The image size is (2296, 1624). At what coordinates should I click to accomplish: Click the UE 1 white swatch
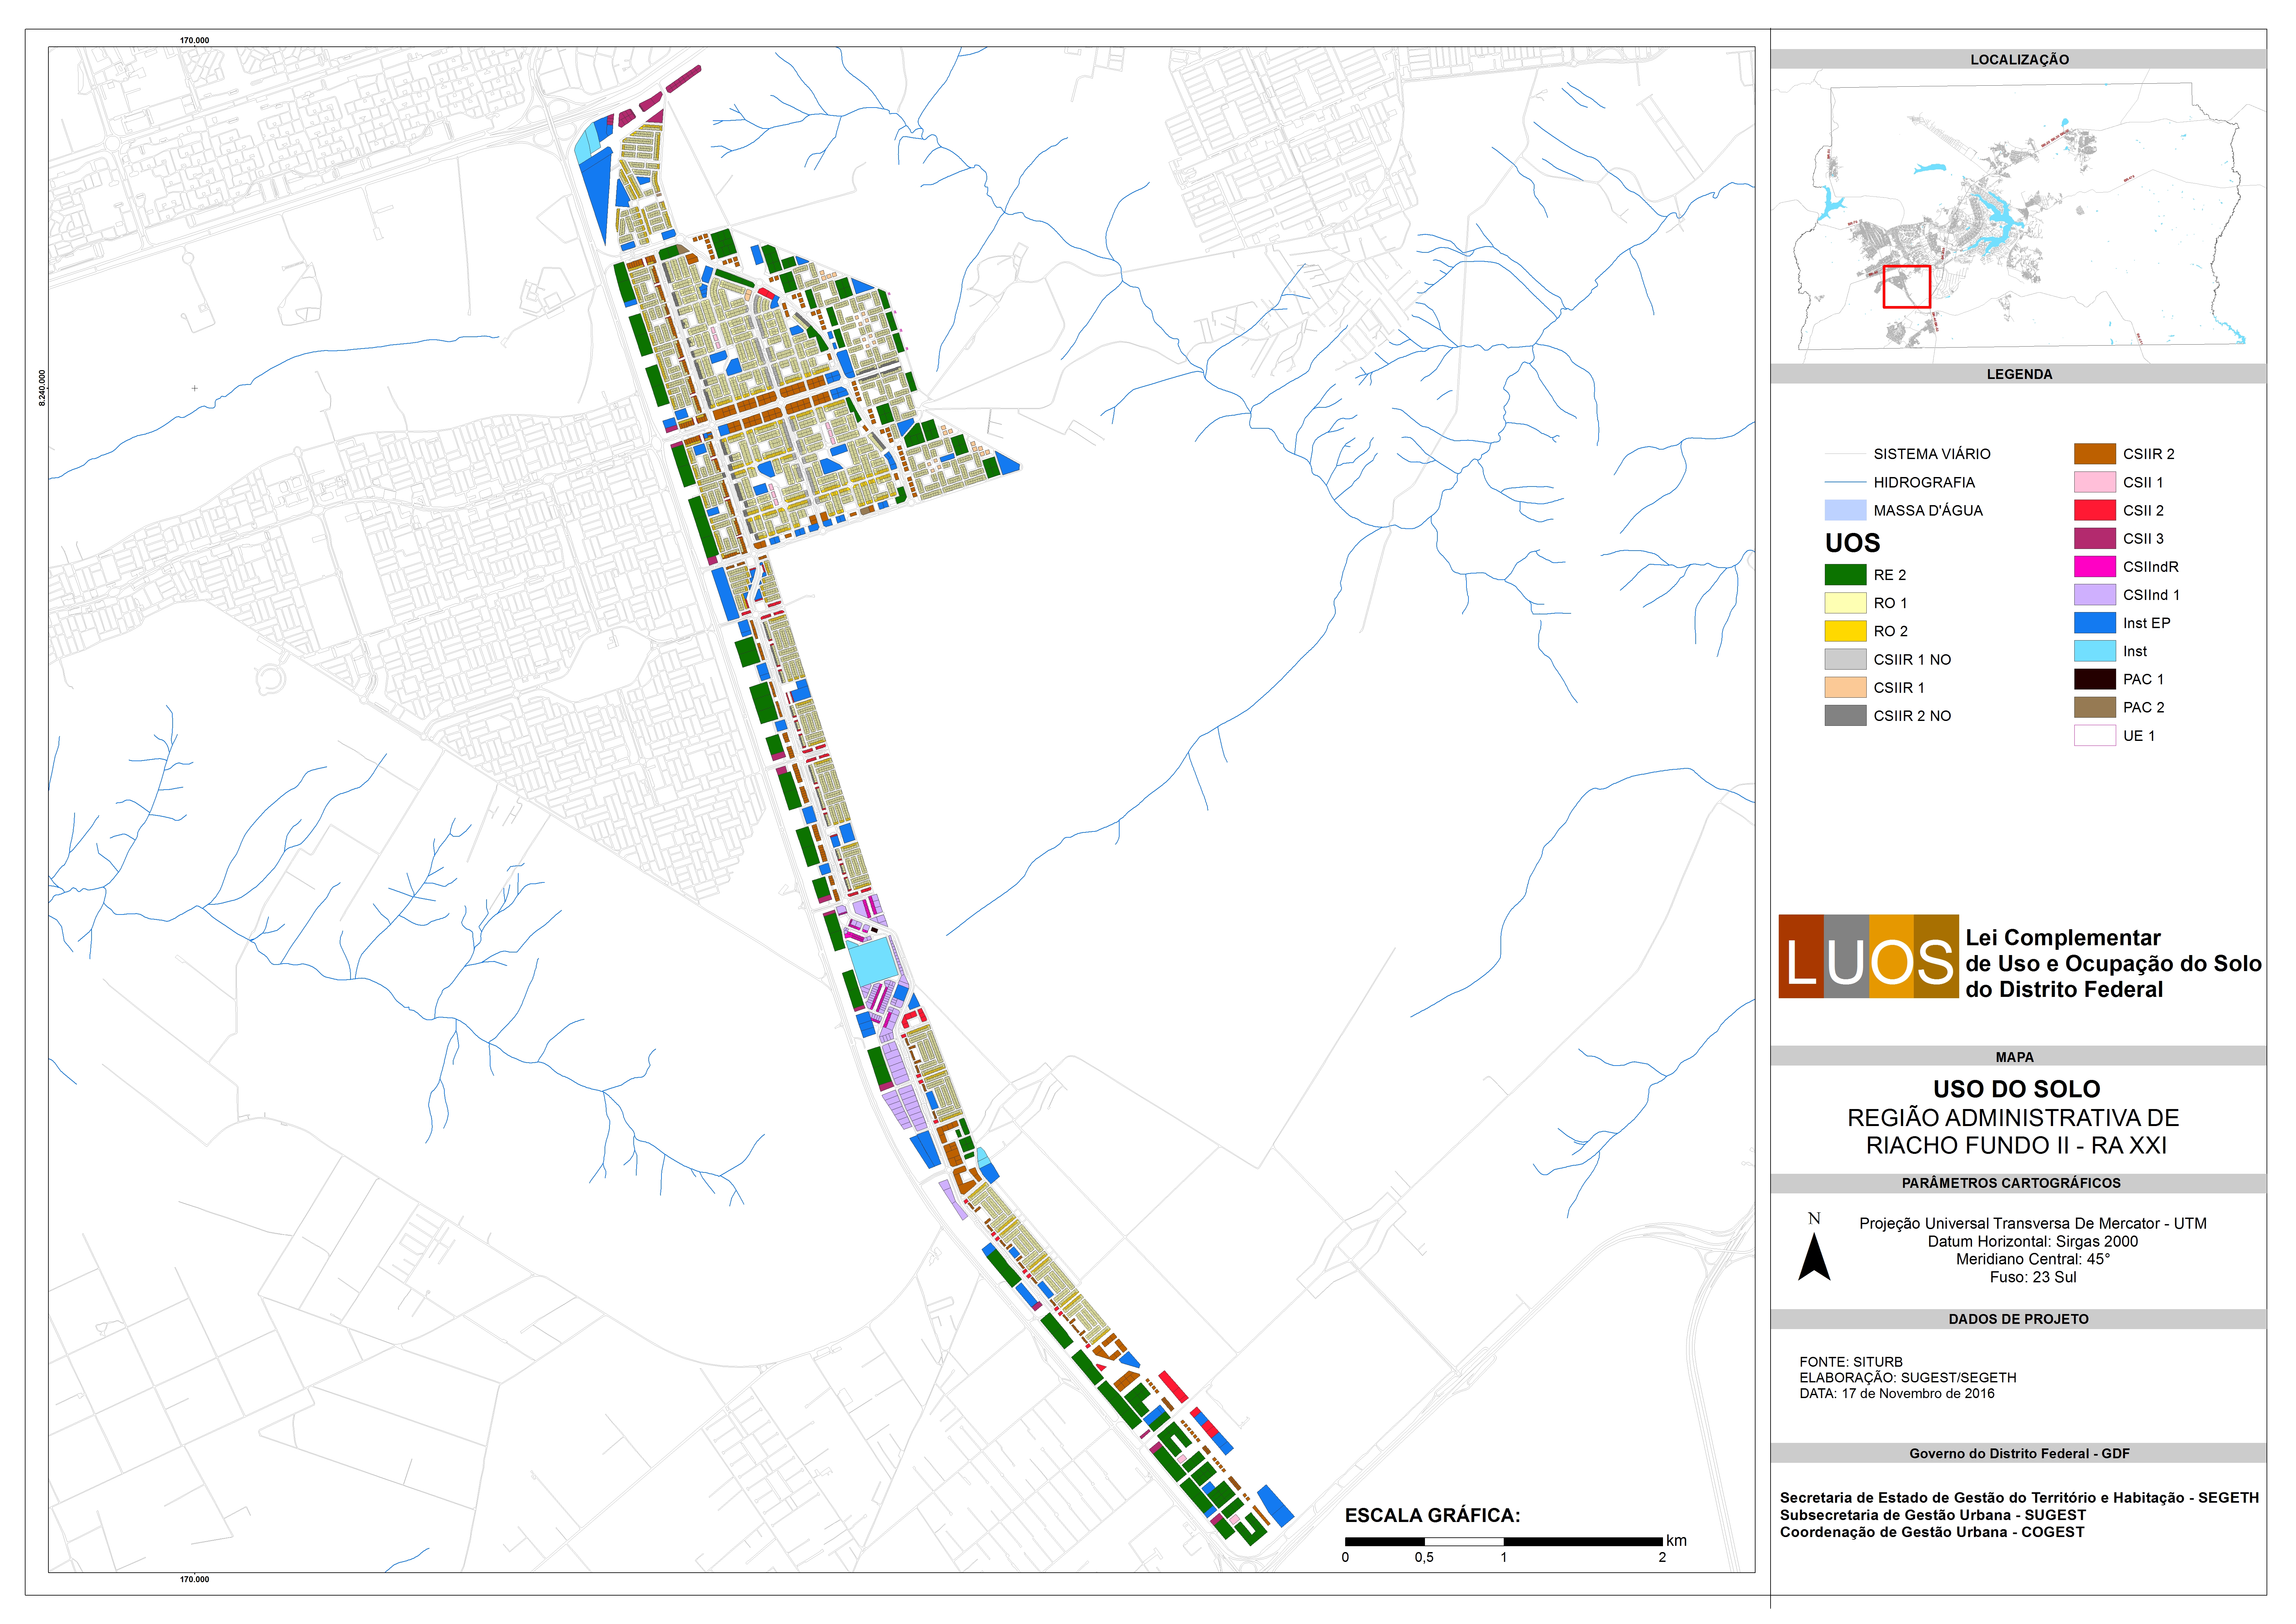point(2095,735)
